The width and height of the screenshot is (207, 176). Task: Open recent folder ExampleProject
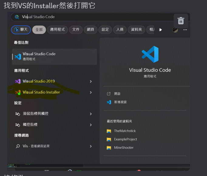[125, 139]
